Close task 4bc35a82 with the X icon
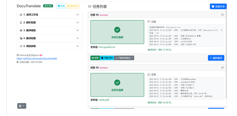The image size is (237, 116). pos(223,15)
